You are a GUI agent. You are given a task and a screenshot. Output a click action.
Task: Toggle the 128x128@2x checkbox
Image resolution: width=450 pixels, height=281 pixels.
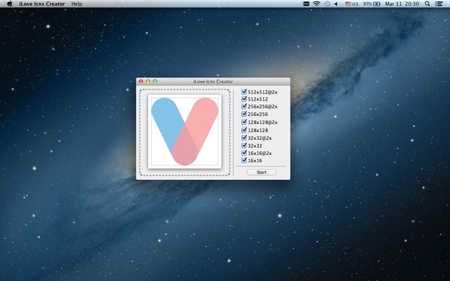pyautogui.click(x=244, y=122)
